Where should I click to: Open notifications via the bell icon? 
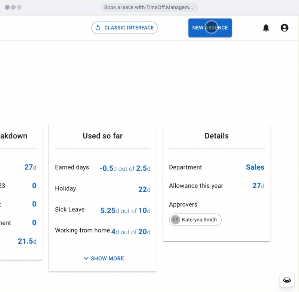coord(266,28)
